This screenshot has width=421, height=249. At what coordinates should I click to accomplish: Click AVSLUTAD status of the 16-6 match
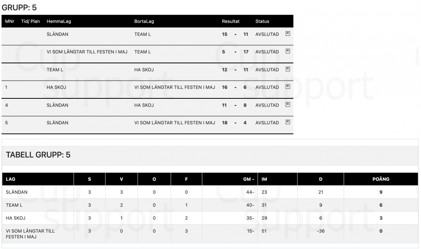(x=267, y=87)
